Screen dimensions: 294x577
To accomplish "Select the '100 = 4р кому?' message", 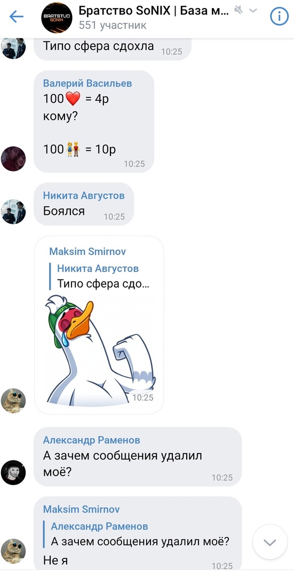I will [x=94, y=122].
